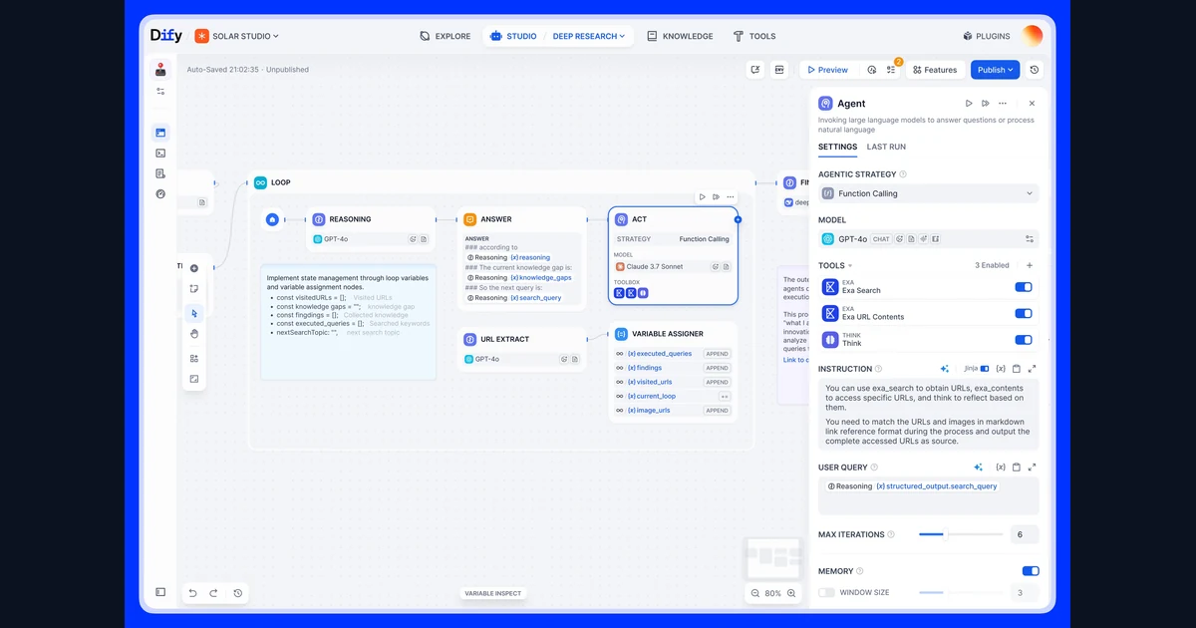Click the organize nodes icon
Image resolution: width=1196 pixels, height=628 pixels.
[x=194, y=359]
